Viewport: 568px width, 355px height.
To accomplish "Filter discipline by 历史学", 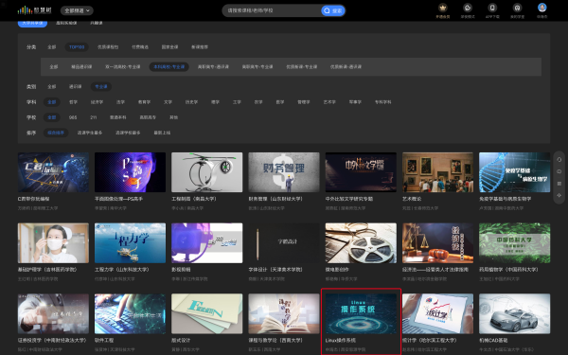I will (191, 102).
